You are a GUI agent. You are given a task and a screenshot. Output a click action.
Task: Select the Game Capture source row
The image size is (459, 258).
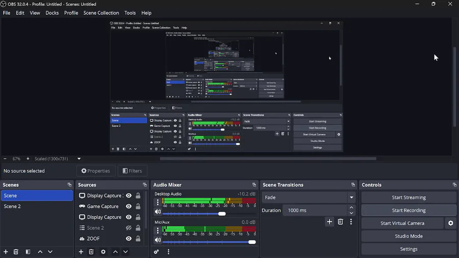pyautogui.click(x=110, y=207)
